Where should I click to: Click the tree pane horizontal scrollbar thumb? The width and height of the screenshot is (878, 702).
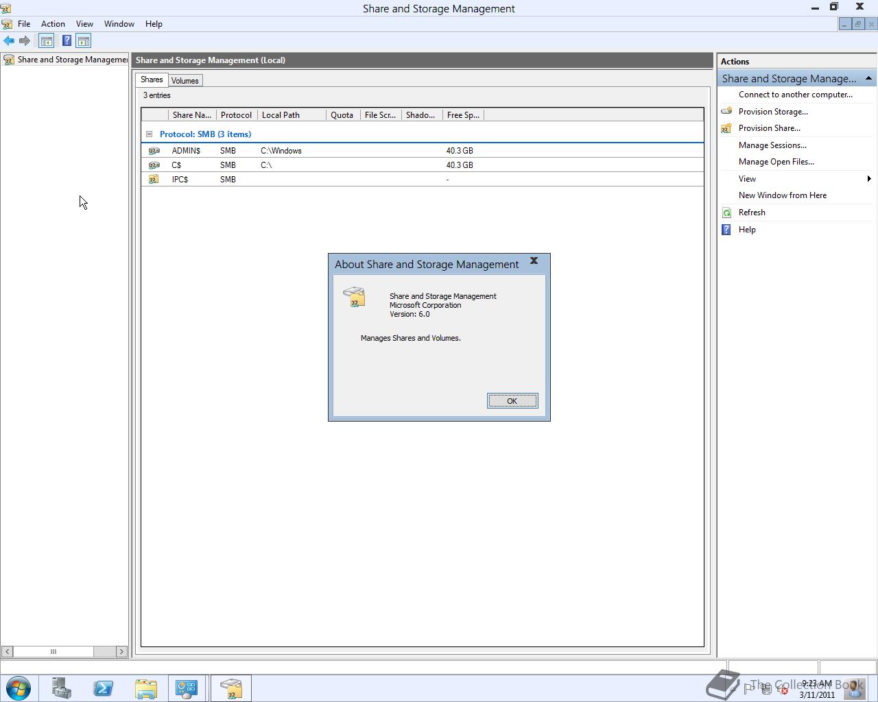point(54,651)
